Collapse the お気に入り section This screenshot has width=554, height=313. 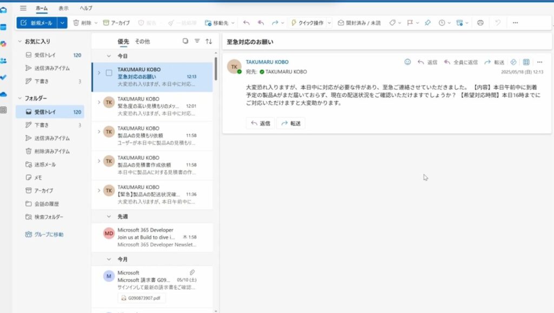pos(20,41)
